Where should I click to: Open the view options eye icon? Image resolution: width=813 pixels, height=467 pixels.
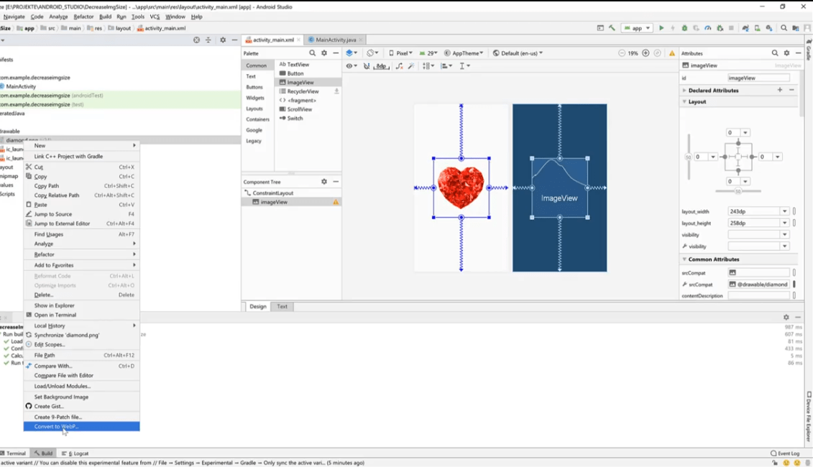(350, 66)
